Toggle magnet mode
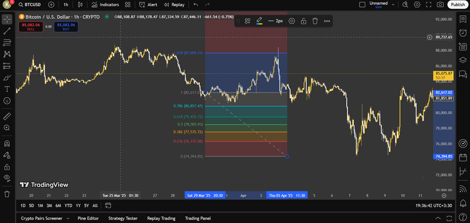The width and height of the screenshot is (470, 223). (x=7, y=144)
